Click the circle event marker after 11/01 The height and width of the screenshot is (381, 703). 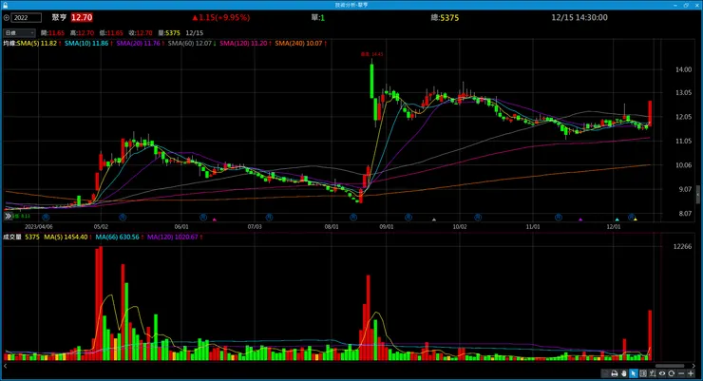coord(559,218)
